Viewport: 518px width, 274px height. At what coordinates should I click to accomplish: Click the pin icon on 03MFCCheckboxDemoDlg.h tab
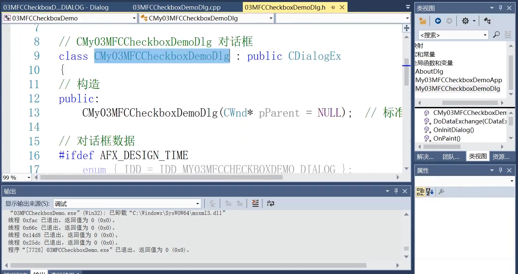point(333,7)
